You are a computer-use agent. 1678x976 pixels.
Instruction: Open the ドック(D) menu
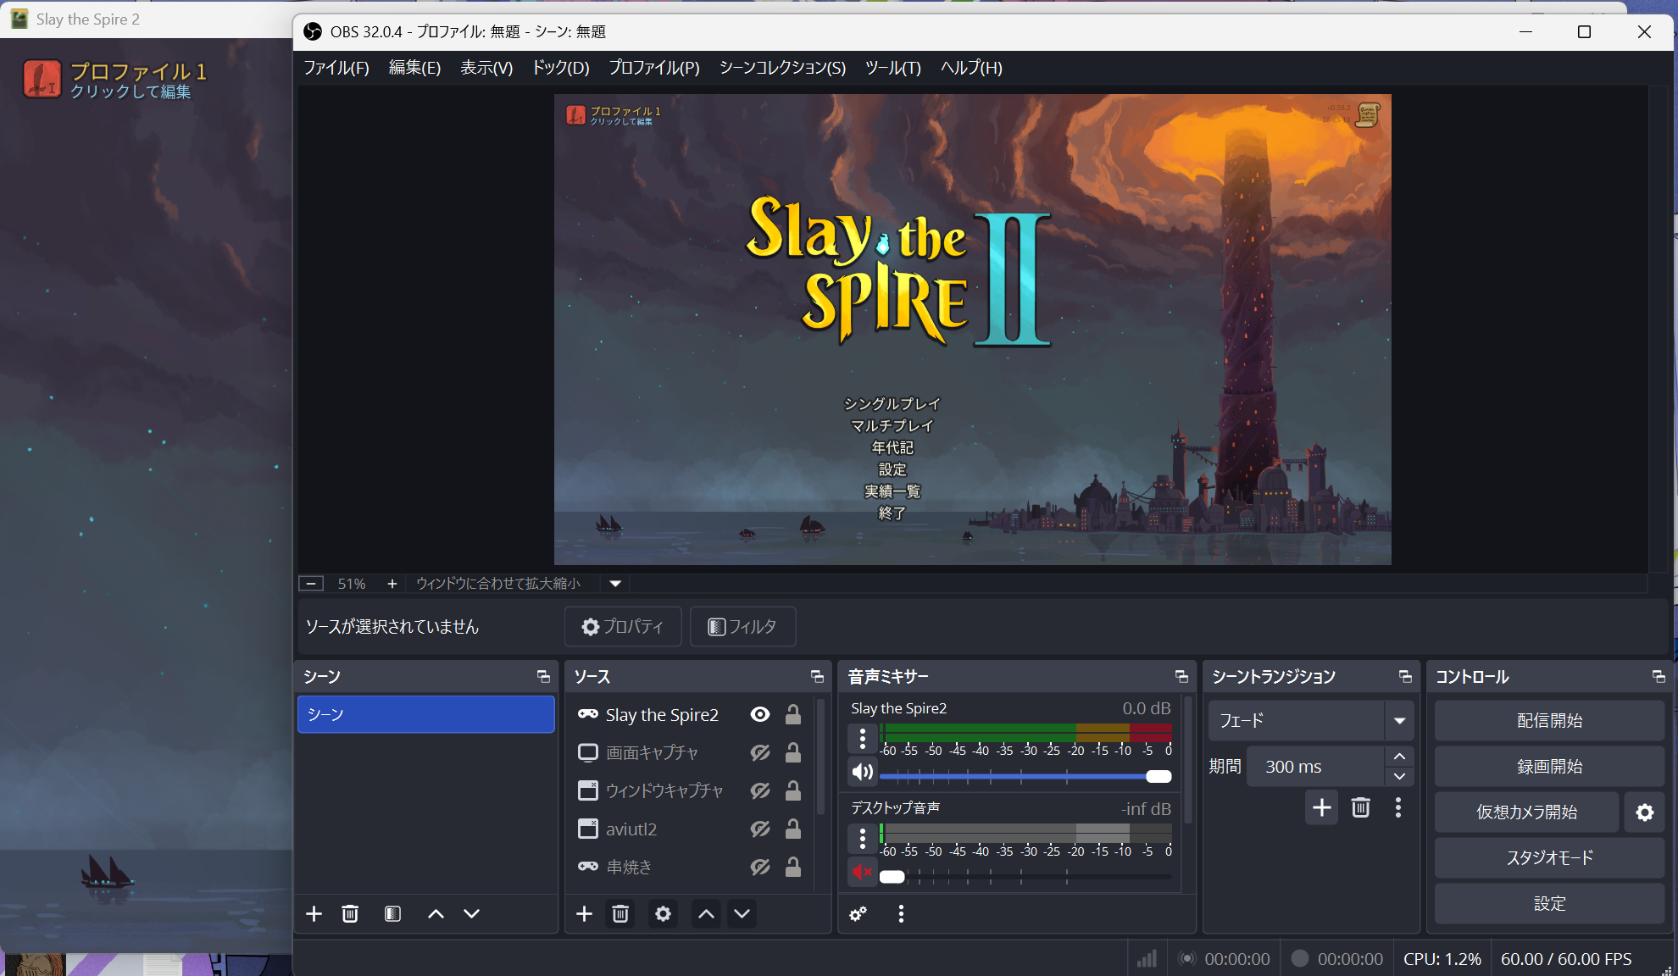click(560, 68)
